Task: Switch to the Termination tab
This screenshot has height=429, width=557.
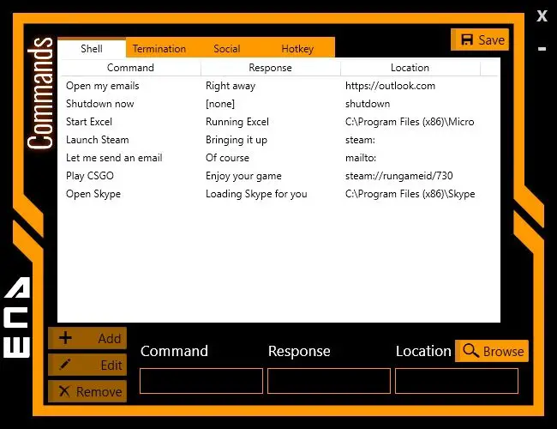Action: click(159, 49)
